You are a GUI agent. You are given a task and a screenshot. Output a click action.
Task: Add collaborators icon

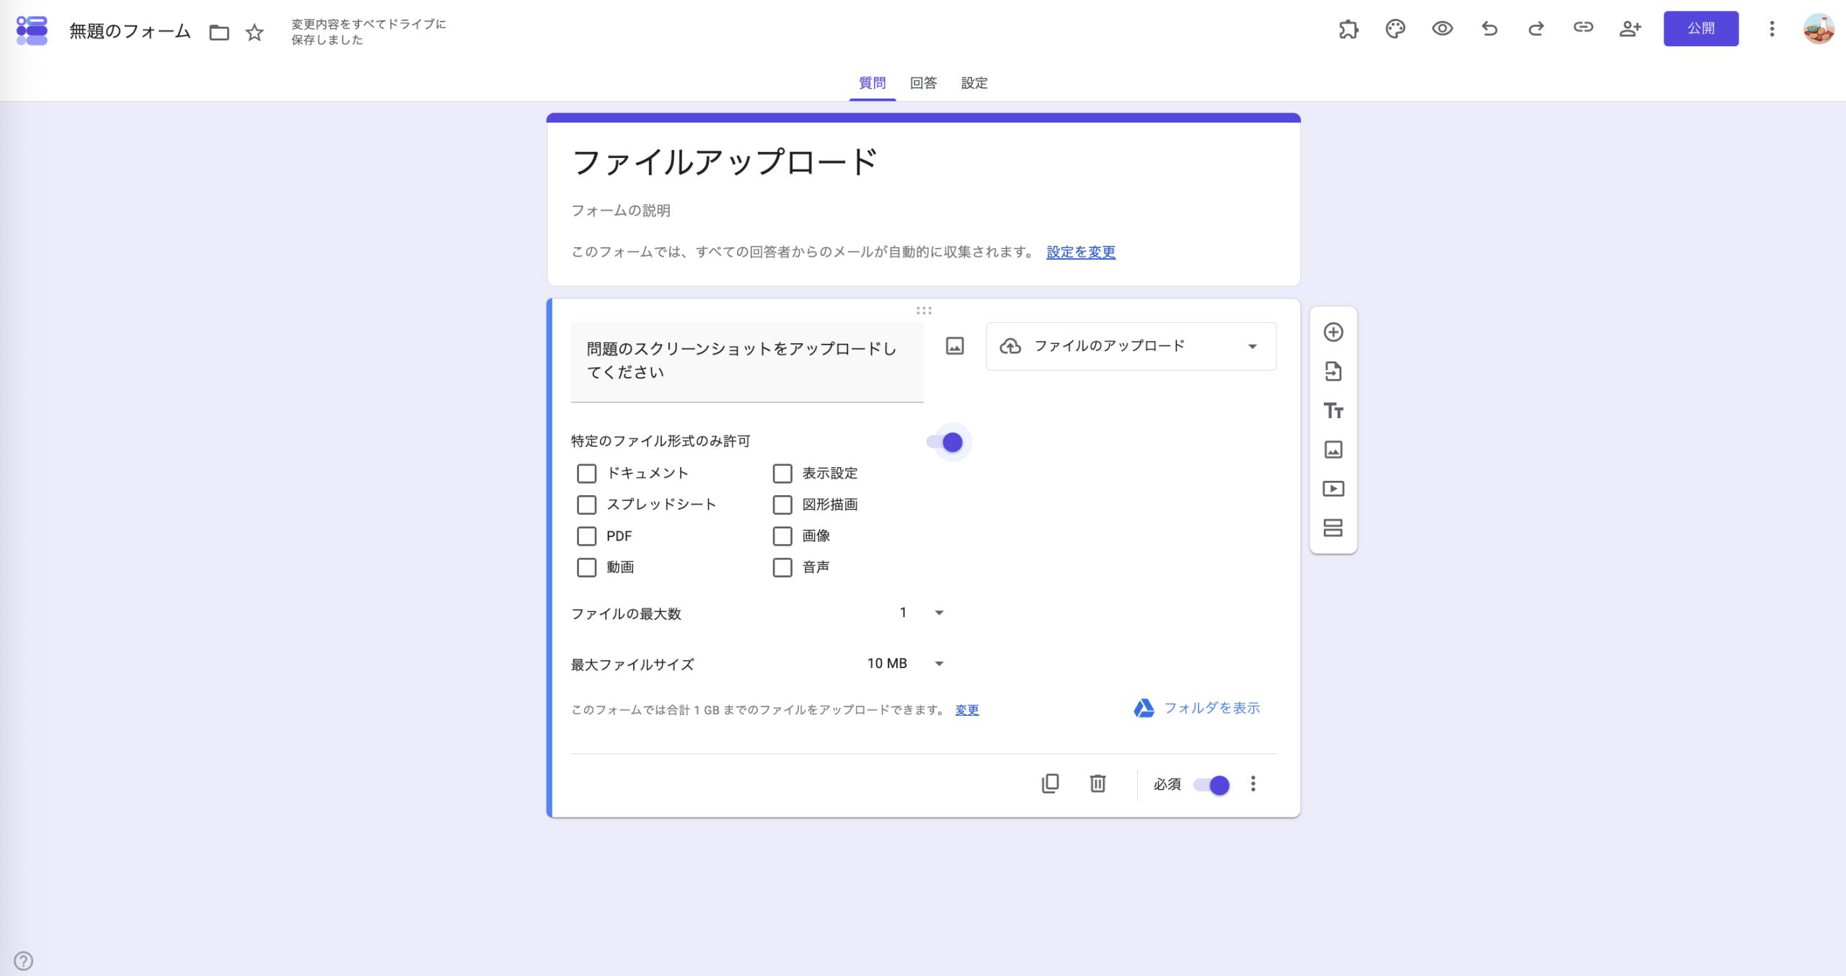[x=1630, y=29]
